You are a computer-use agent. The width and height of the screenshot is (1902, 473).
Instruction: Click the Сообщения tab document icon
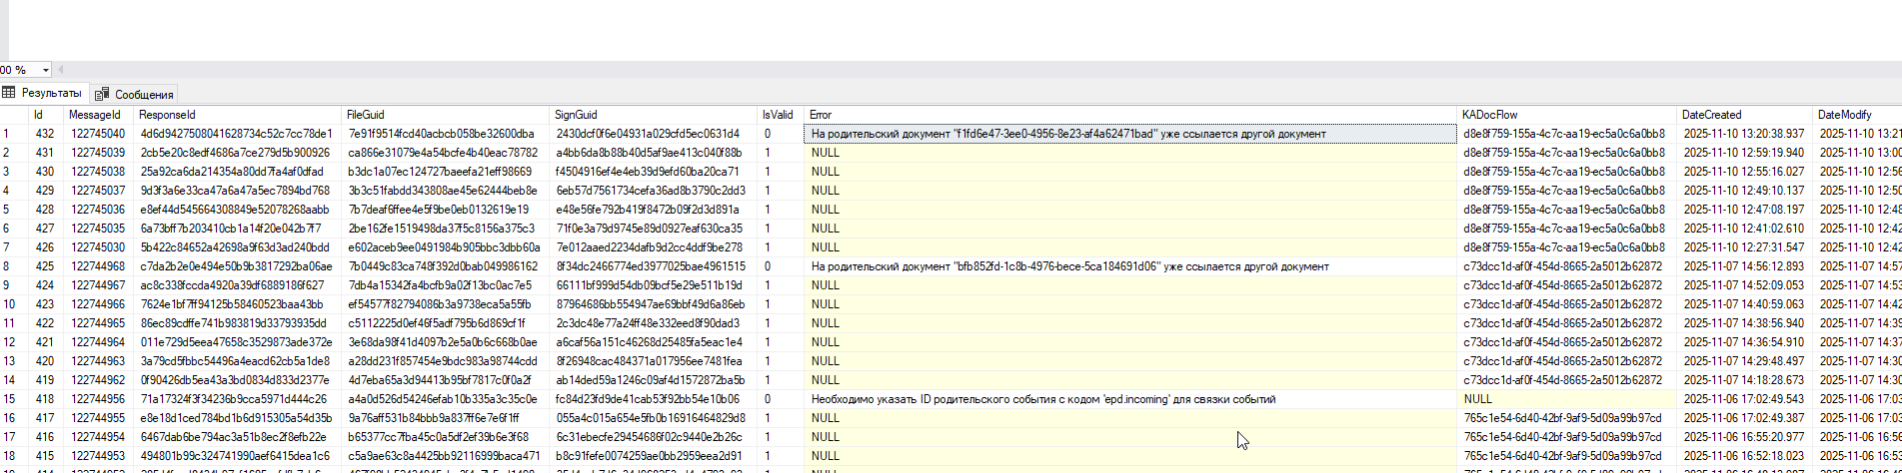pos(101,94)
